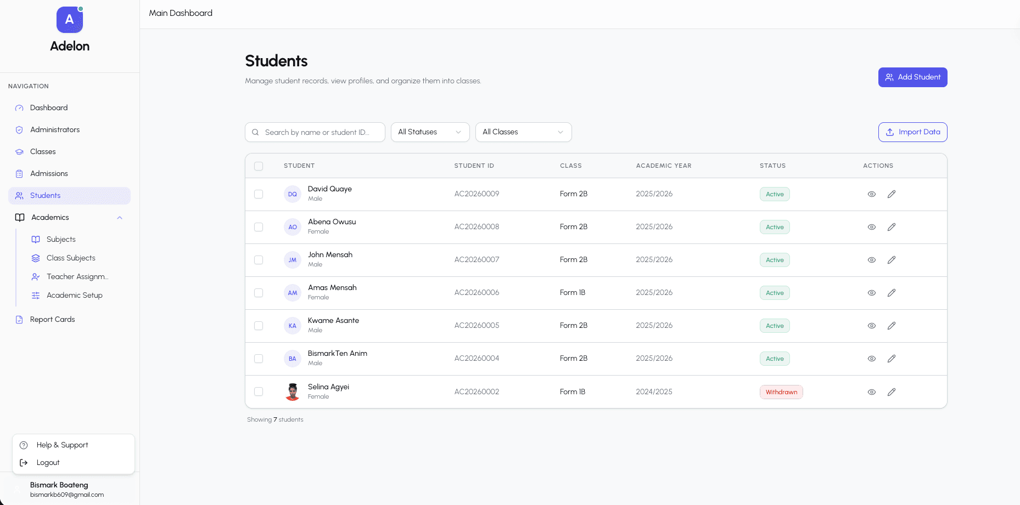Click Selina Agyei's Withdrawn status badge
This screenshot has width=1020, height=505.
[x=781, y=392]
